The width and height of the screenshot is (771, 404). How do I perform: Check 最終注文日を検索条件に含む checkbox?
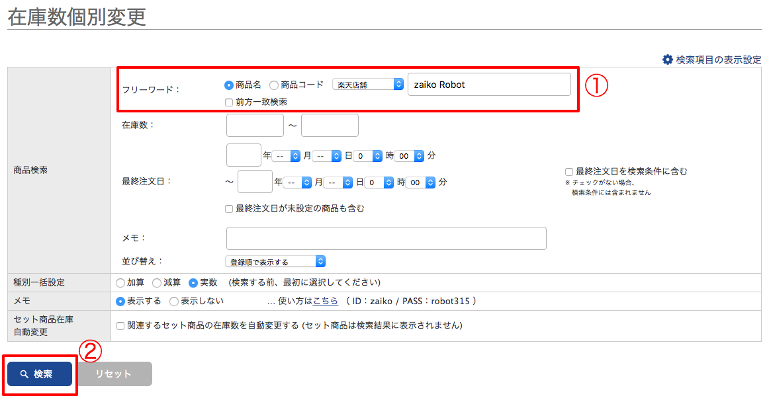[569, 171]
